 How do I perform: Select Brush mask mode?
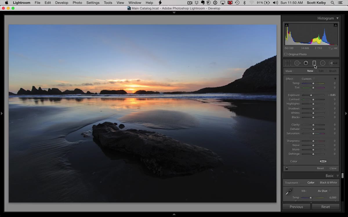[333, 71]
